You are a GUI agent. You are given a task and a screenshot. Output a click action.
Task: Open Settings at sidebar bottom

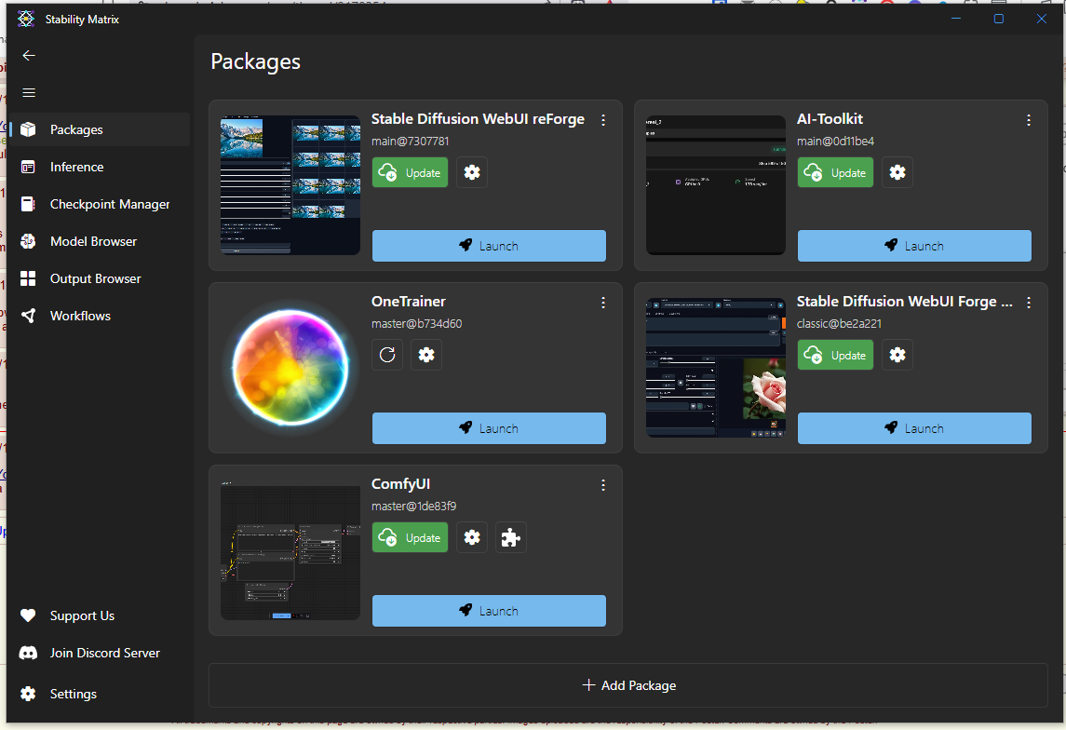[x=100, y=694]
